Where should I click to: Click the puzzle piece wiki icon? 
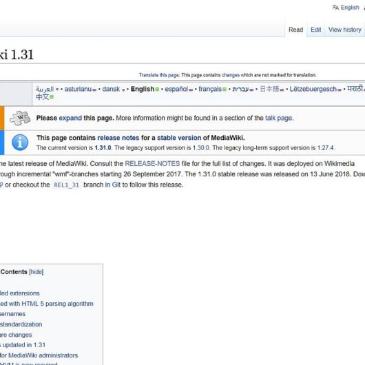click(x=20, y=118)
